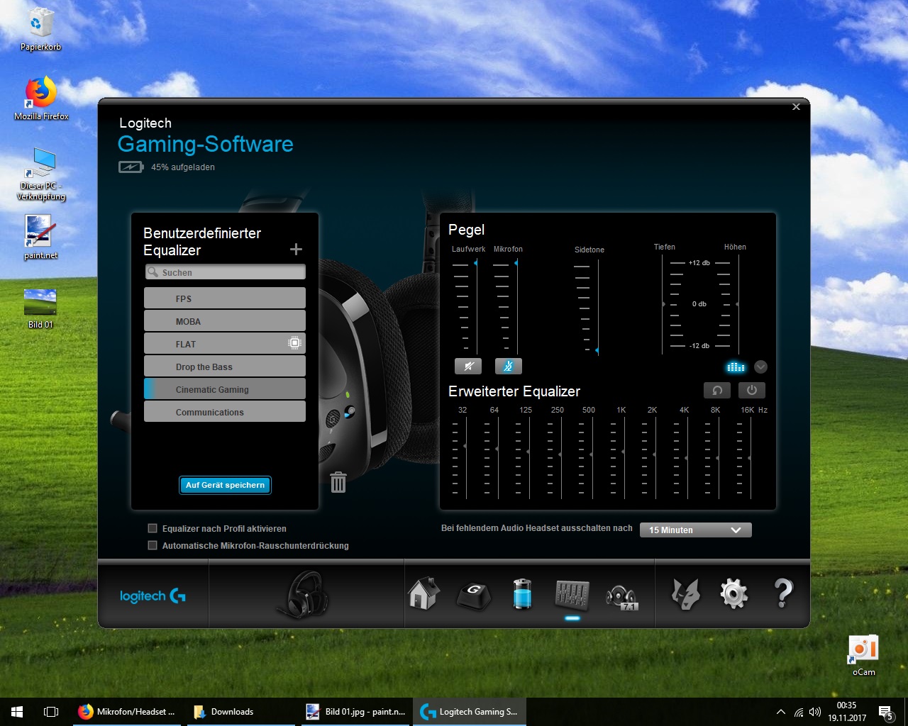Open the Home icon in bottom bar
Image resolution: width=908 pixels, height=726 pixels.
point(423,593)
